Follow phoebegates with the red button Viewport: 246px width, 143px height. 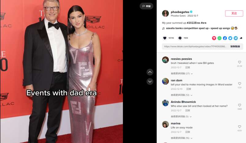[x=234, y=13]
